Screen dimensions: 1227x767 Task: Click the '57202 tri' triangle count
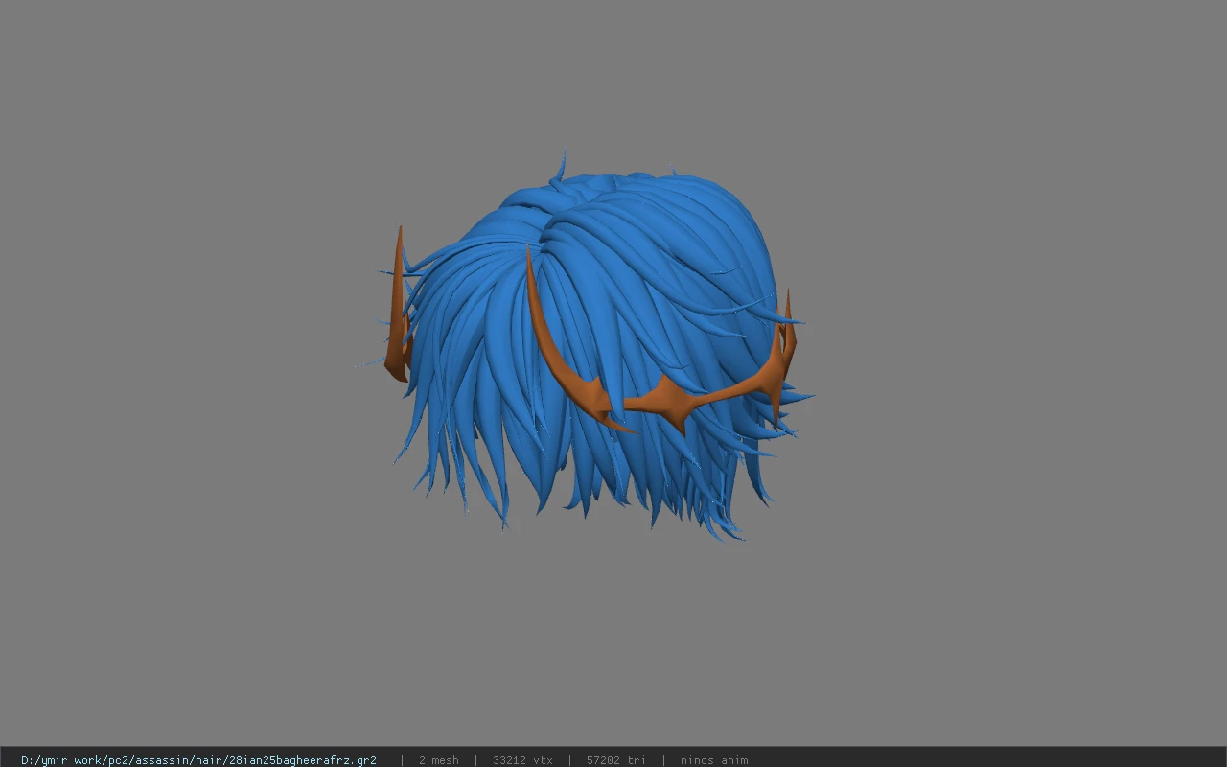click(x=615, y=760)
